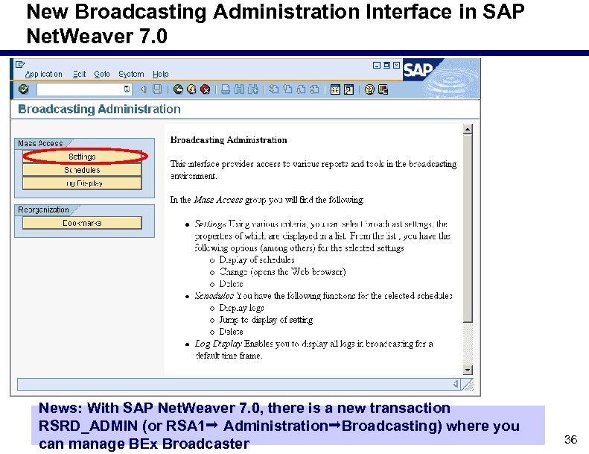Expand the status bar with the triangle icon
The height and width of the screenshot is (454, 589).
456,384
